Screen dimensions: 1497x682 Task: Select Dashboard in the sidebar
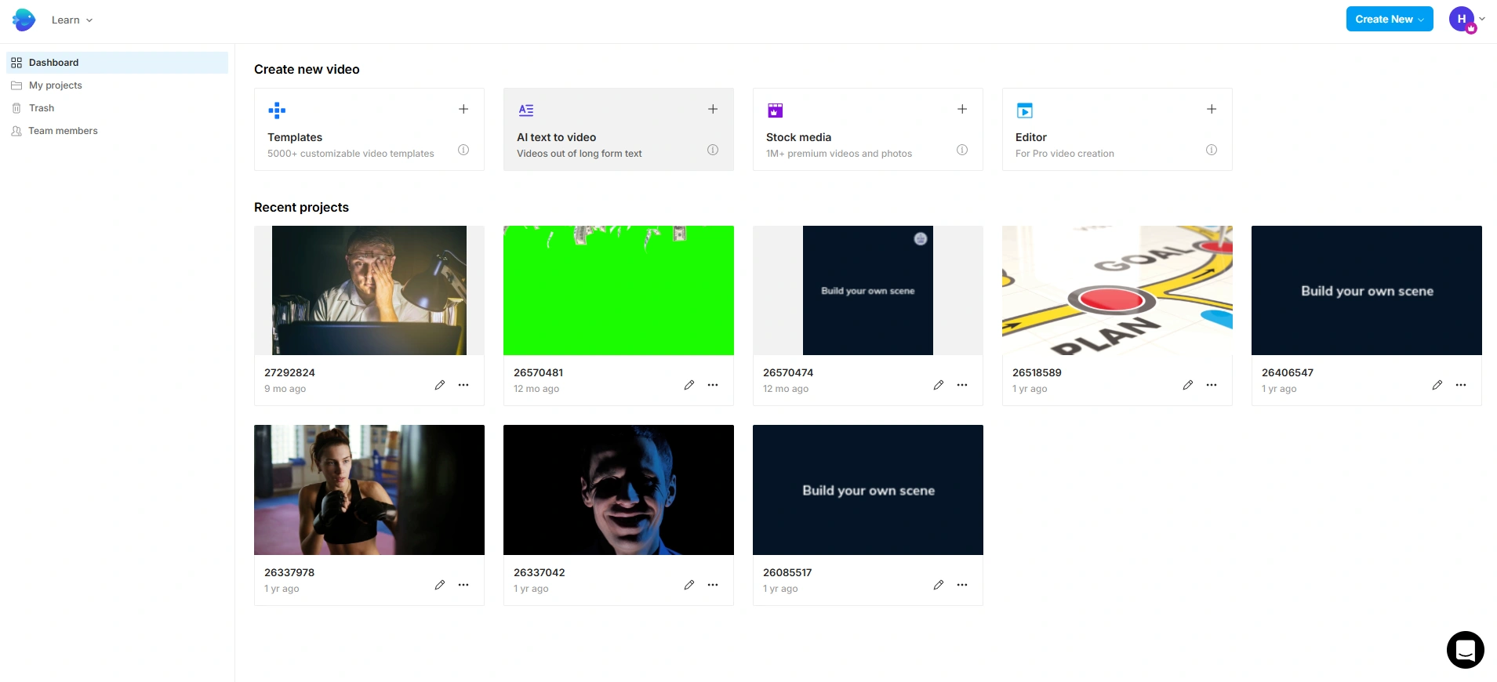(117, 63)
